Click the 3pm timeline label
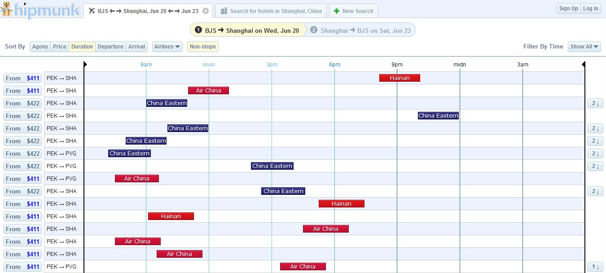Image resolution: width=606 pixels, height=273 pixels. point(272,65)
